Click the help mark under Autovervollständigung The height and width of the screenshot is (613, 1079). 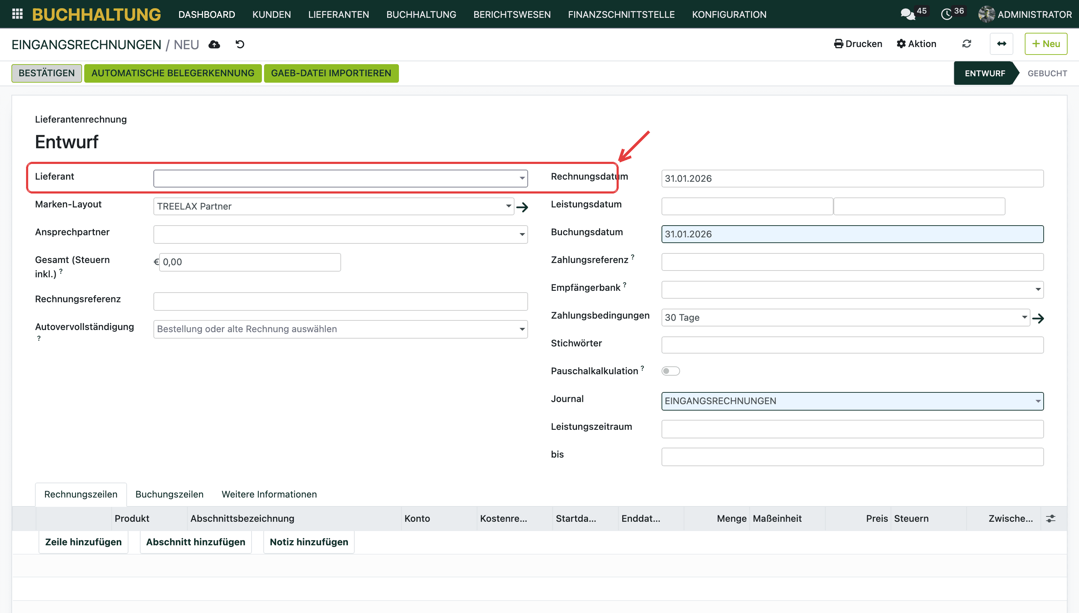pos(39,338)
